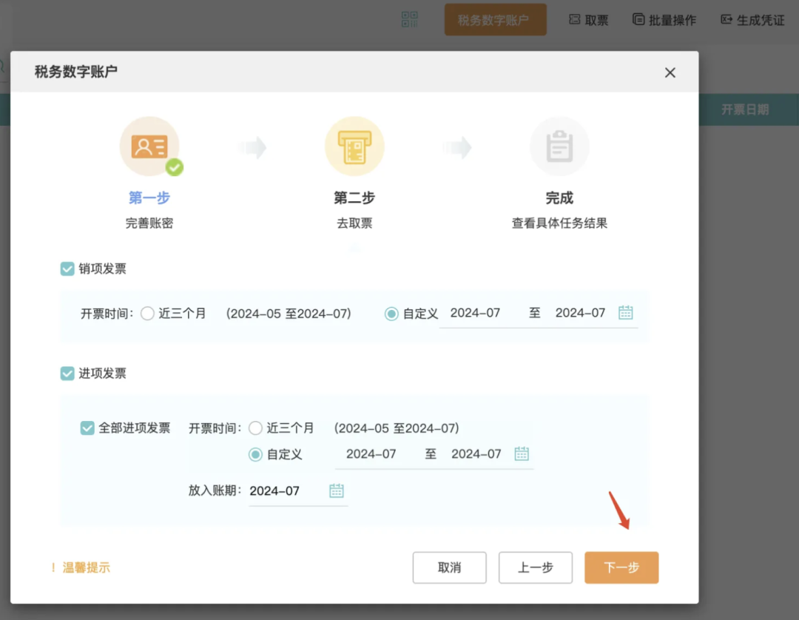Click the 税务数字账户 menu button at top
Viewport: 799px width, 620px height.
click(495, 19)
